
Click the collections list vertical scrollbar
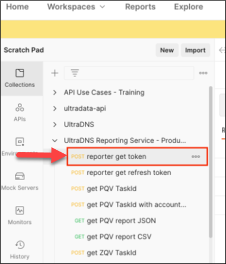click(211, 162)
